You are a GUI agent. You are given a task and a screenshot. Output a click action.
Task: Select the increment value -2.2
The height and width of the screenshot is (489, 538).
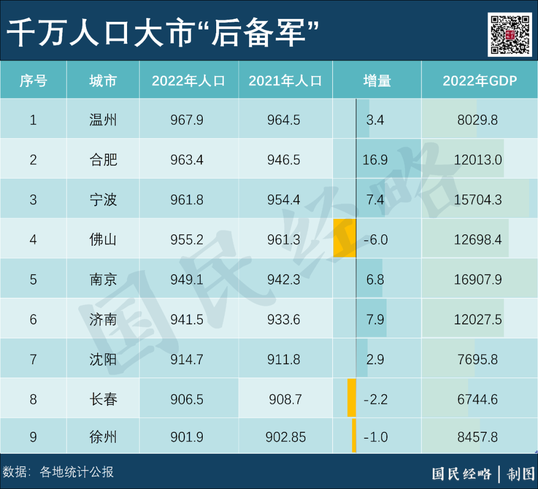376,399
